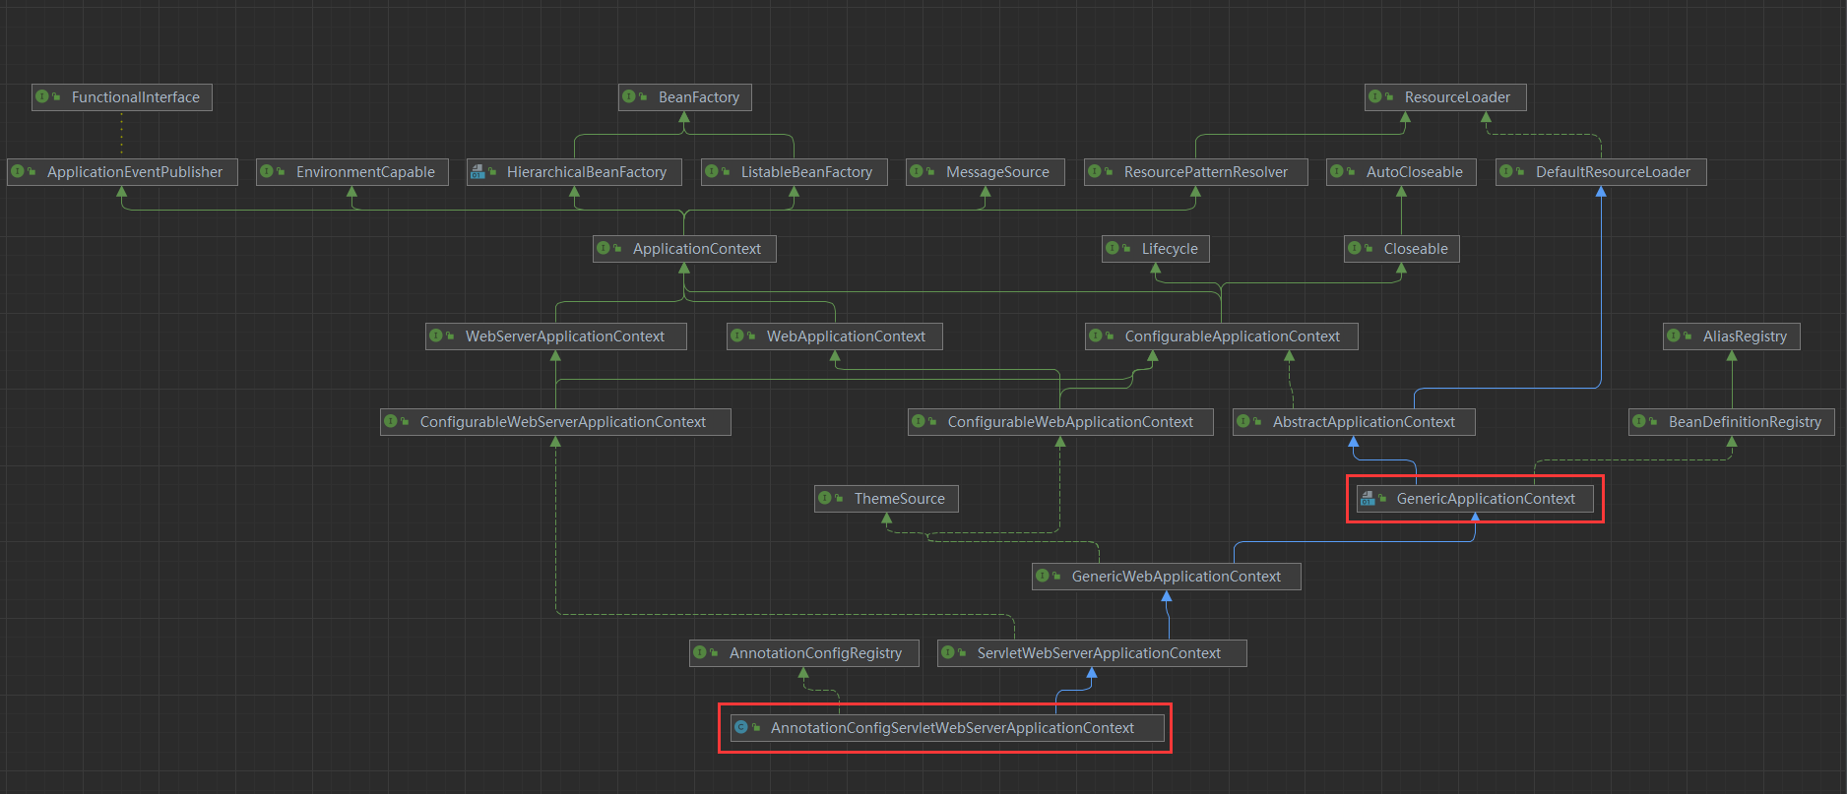Click the interface icon on ApplicationContext
This screenshot has height=794, width=1847.
(x=604, y=248)
